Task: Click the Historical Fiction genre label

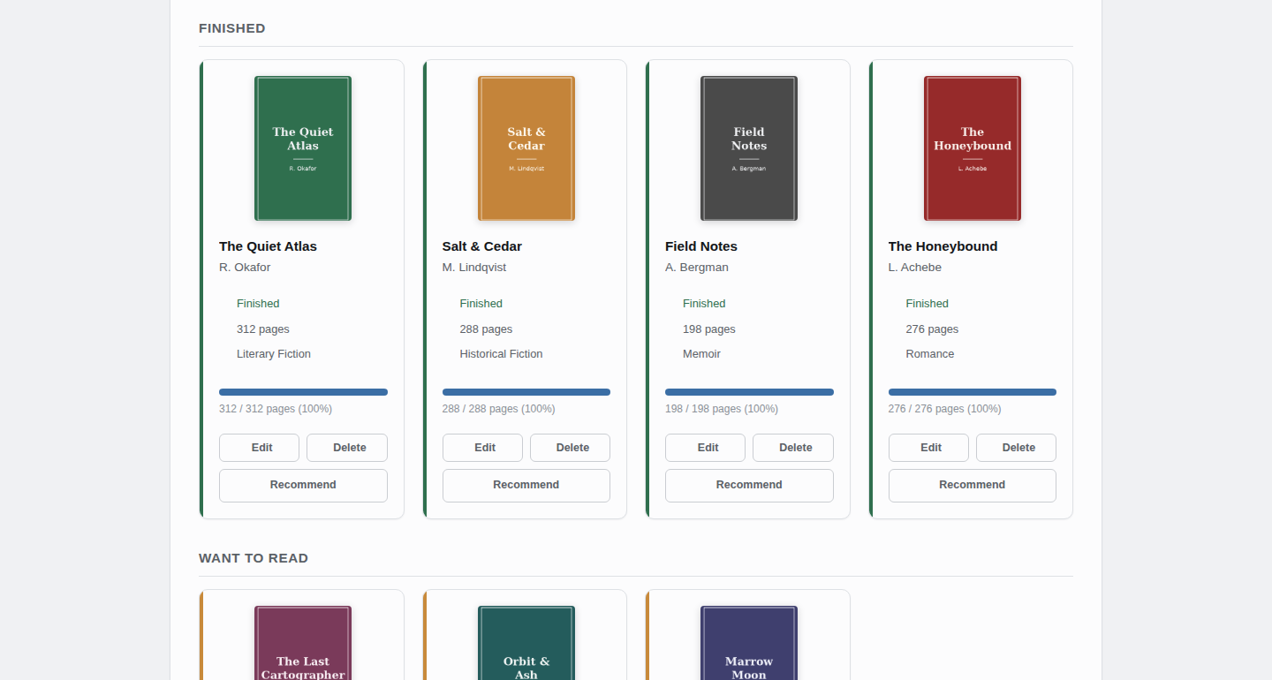Action: tap(501, 354)
